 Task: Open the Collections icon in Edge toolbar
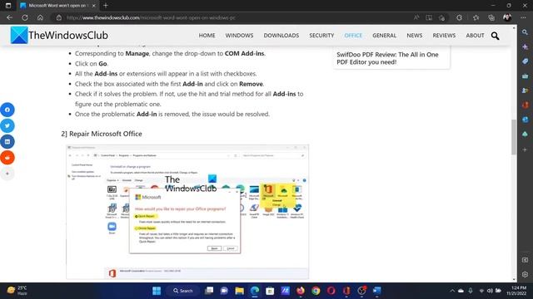[491, 17]
